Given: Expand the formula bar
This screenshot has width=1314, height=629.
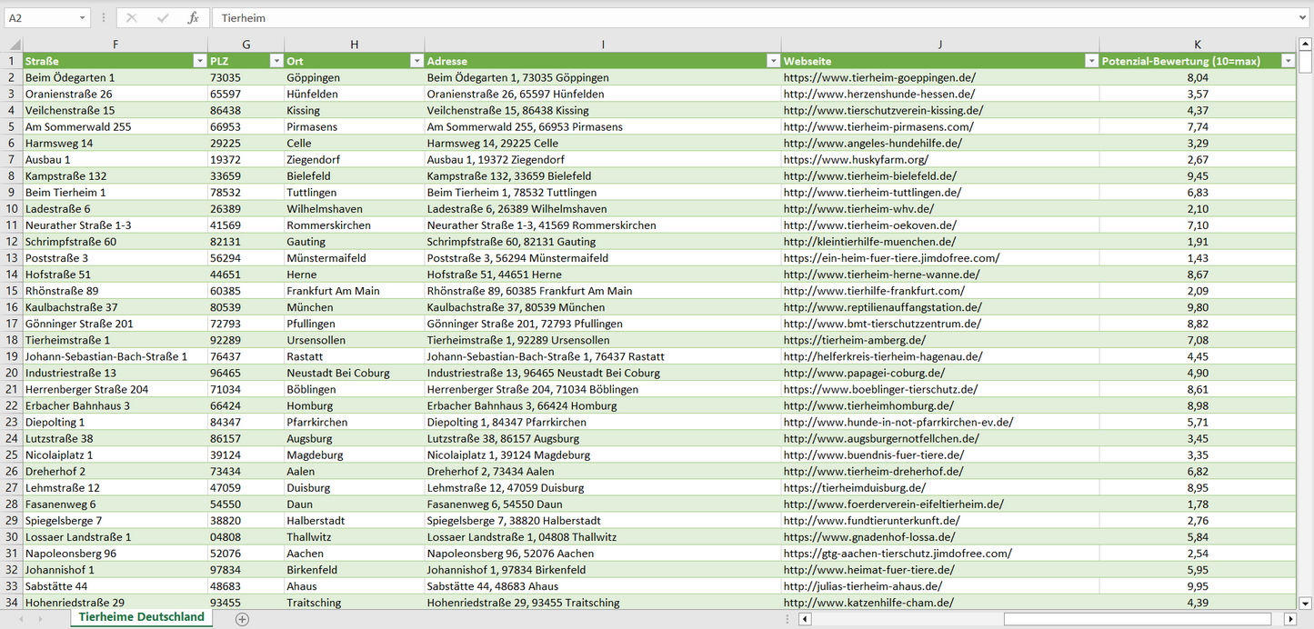Looking at the screenshot, I should (x=1303, y=18).
